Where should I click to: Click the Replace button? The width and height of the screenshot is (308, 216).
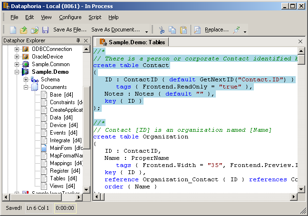216,29
